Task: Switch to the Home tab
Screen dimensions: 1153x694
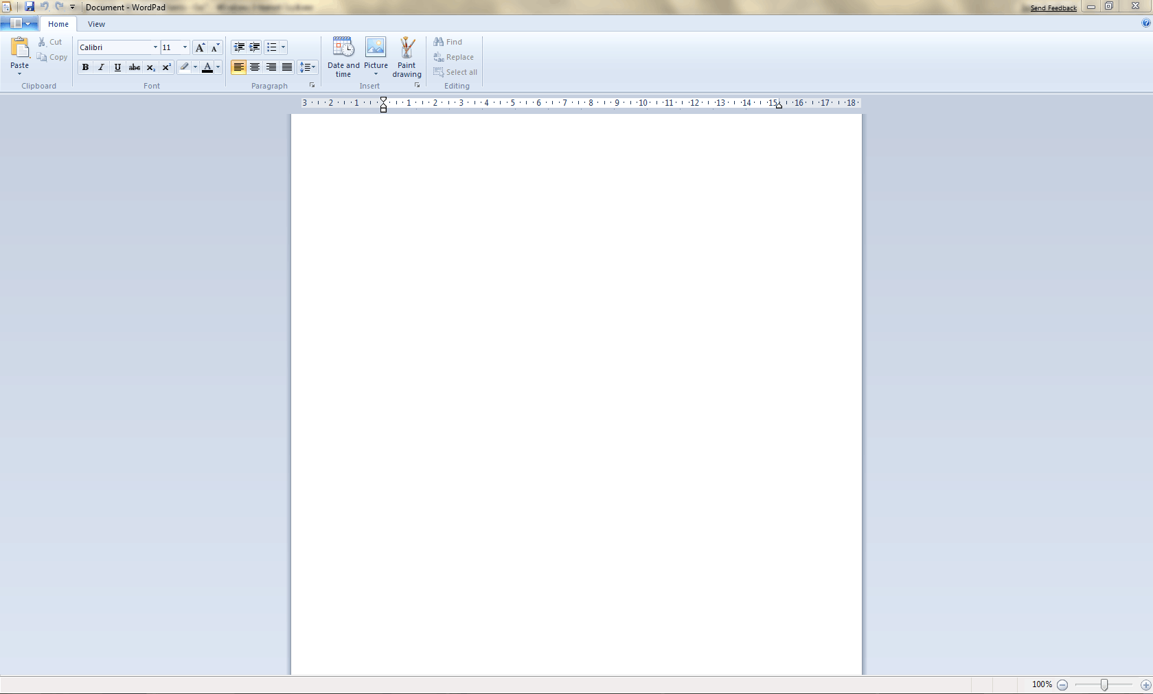Action: click(x=58, y=24)
